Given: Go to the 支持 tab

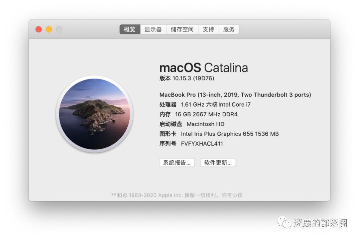Looking at the screenshot, I should pos(208,29).
